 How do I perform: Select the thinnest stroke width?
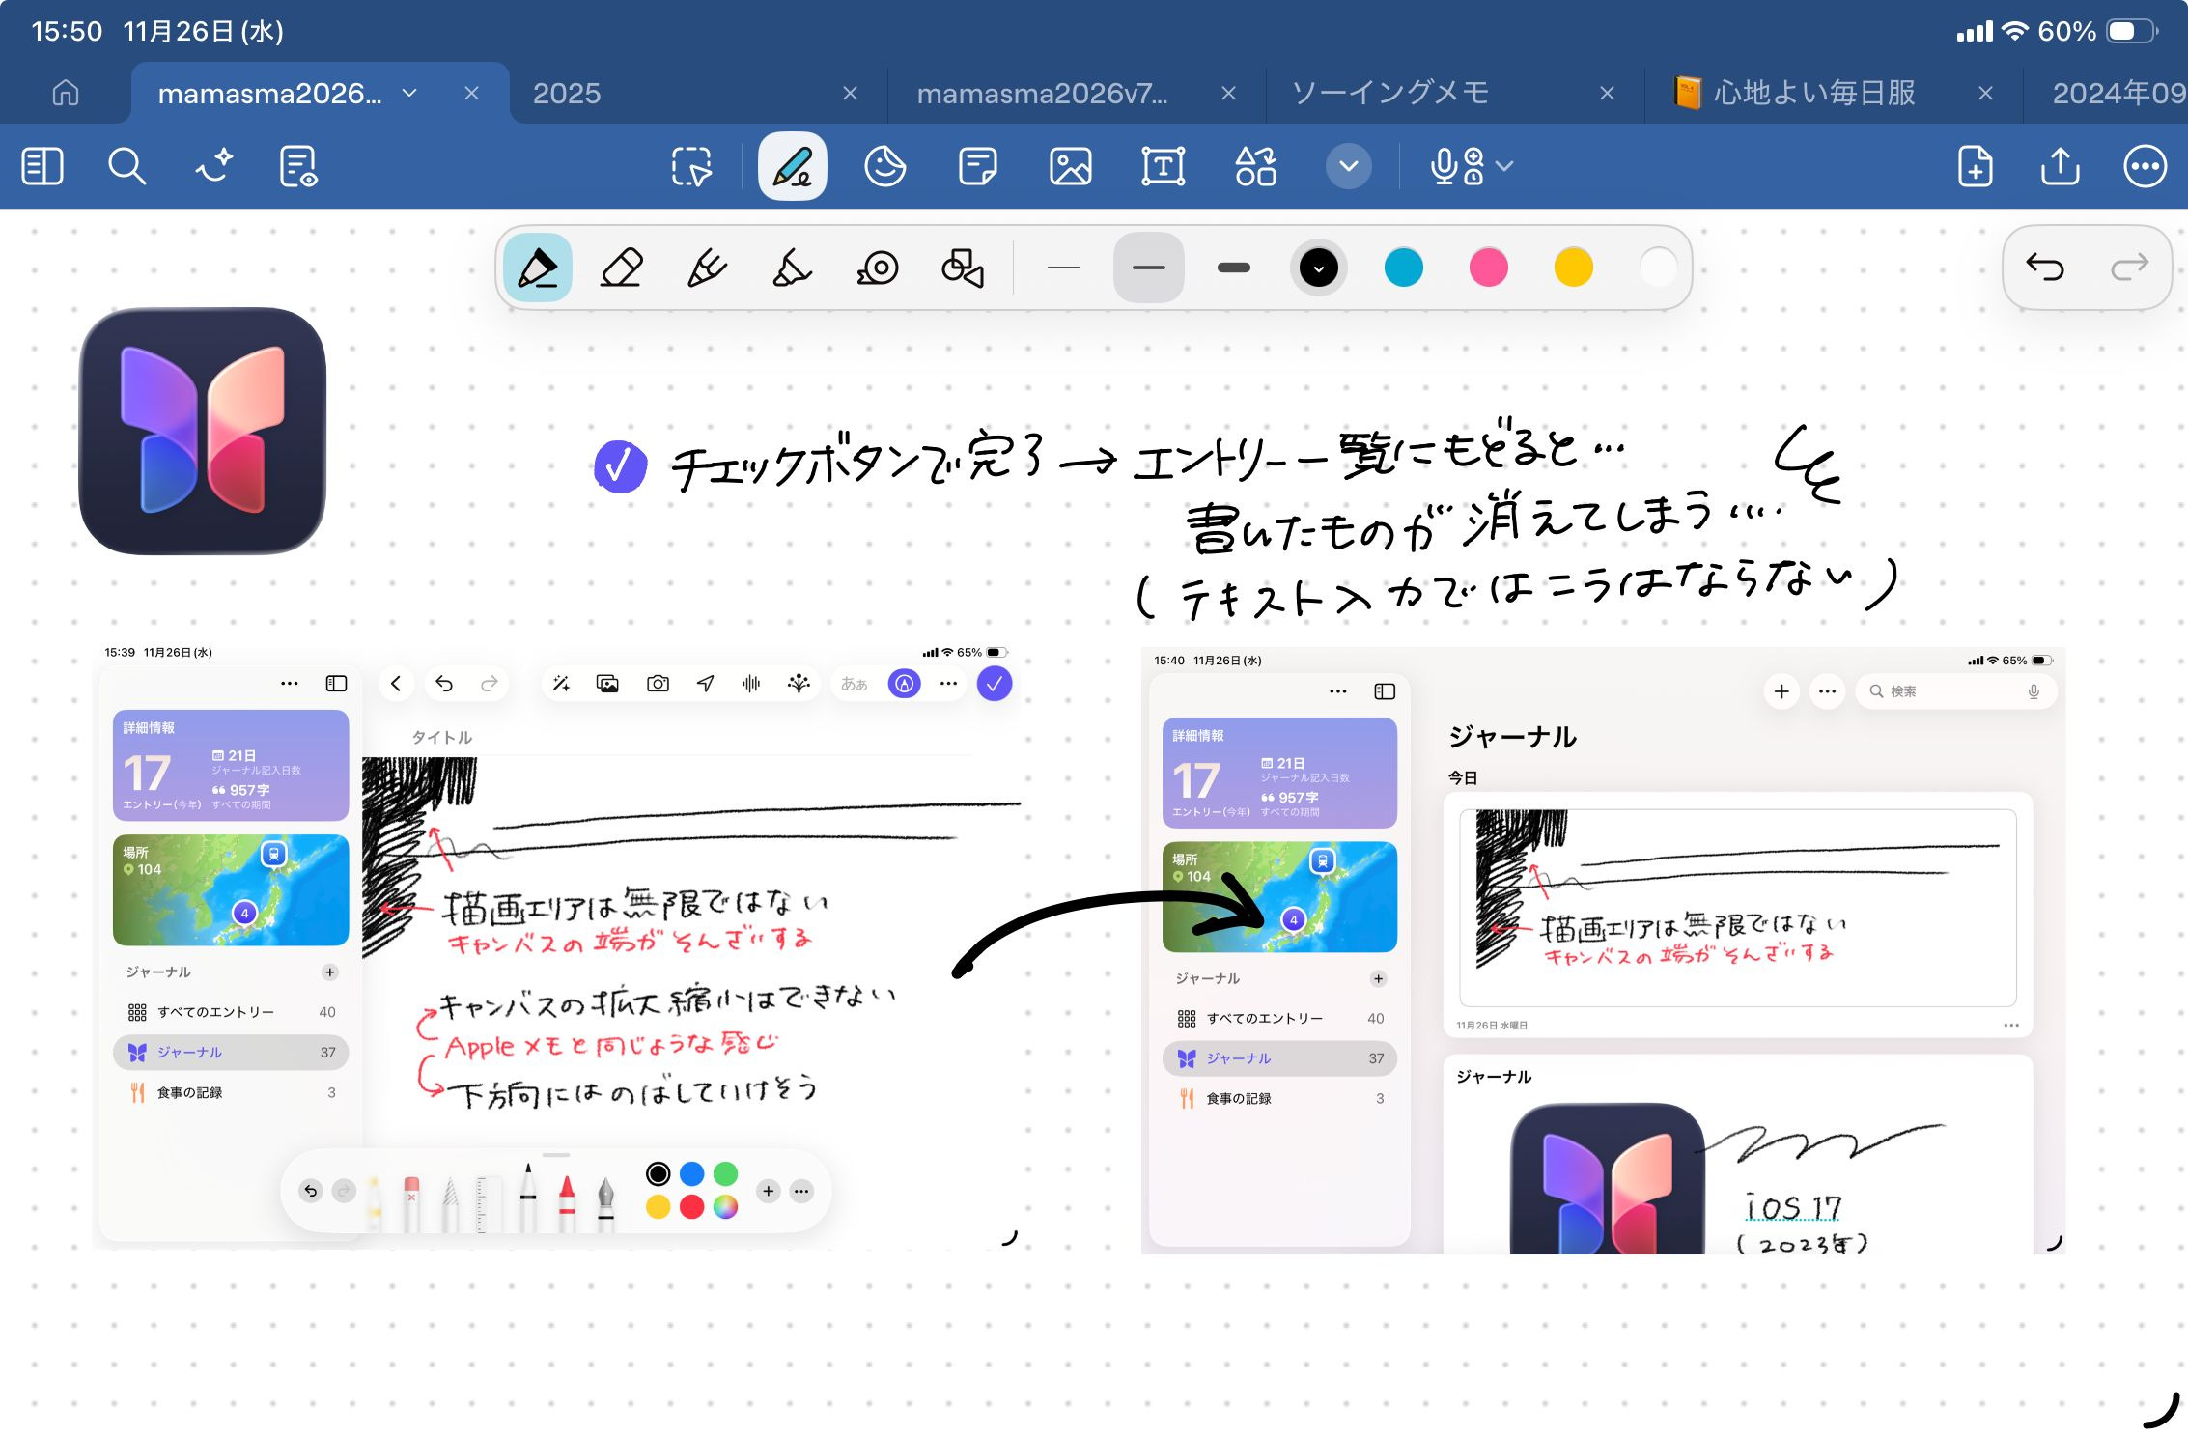1063,268
